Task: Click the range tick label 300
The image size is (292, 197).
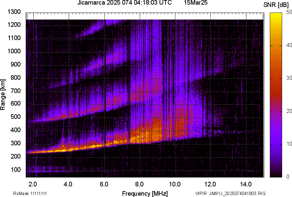Action: 16,143
